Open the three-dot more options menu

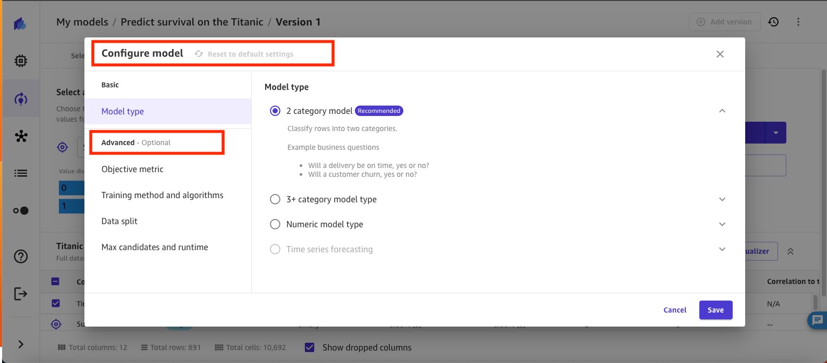tap(798, 22)
